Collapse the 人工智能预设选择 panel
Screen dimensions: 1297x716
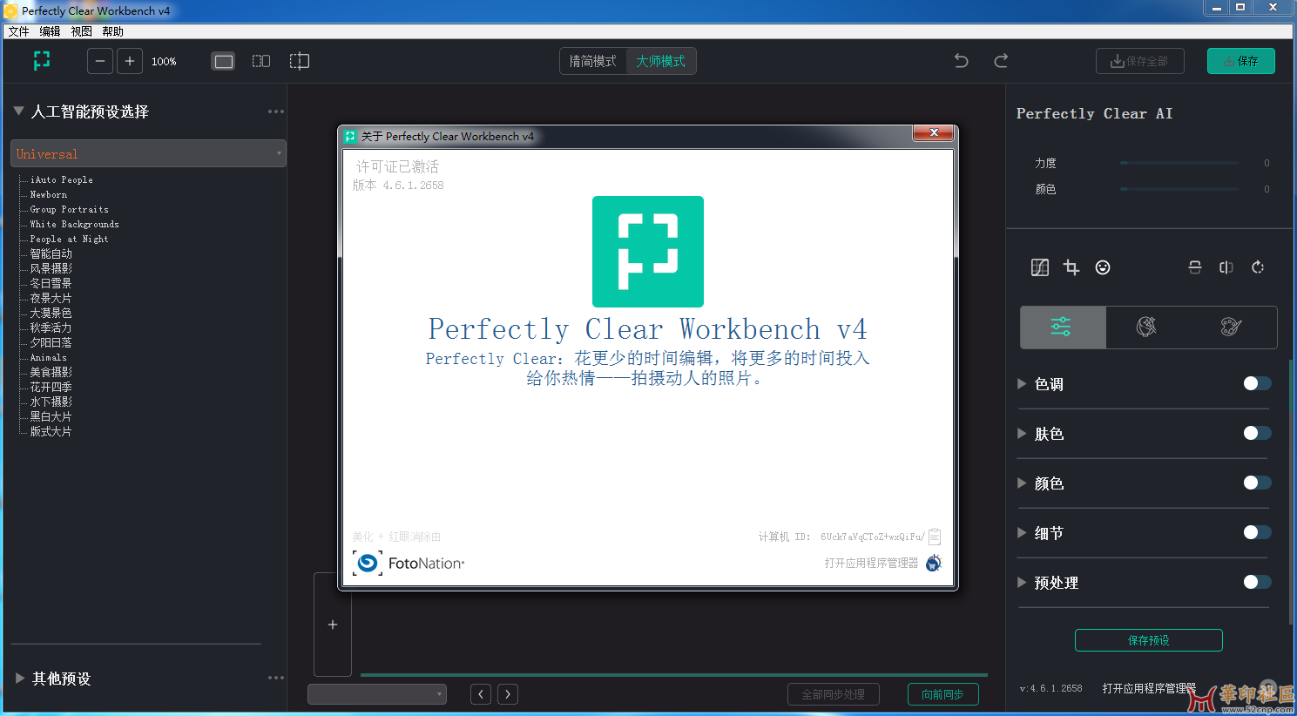[x=18, y=111]
